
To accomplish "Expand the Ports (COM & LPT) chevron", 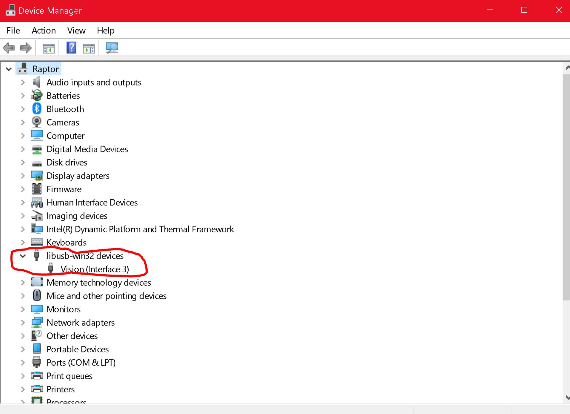I will [x=23, y=363].
